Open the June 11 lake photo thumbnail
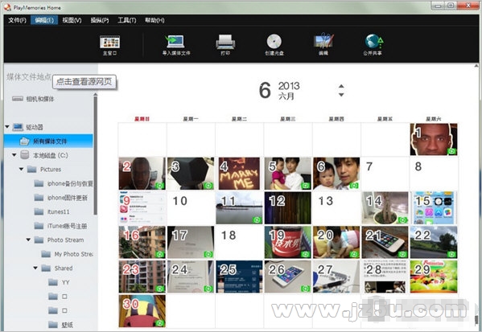This screenshot has height=332, width=482. coord(239,208)
